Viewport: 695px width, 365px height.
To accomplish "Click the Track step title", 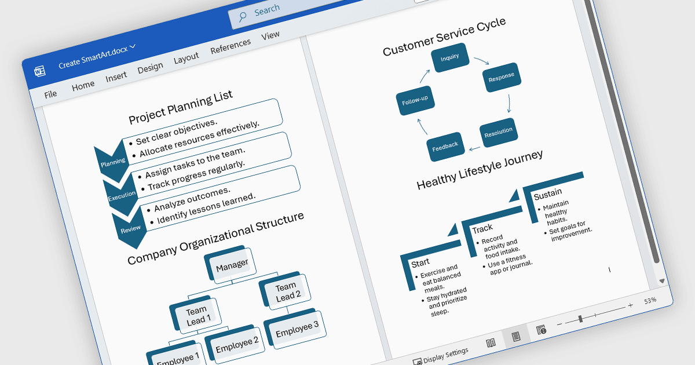I will (482, 229).
